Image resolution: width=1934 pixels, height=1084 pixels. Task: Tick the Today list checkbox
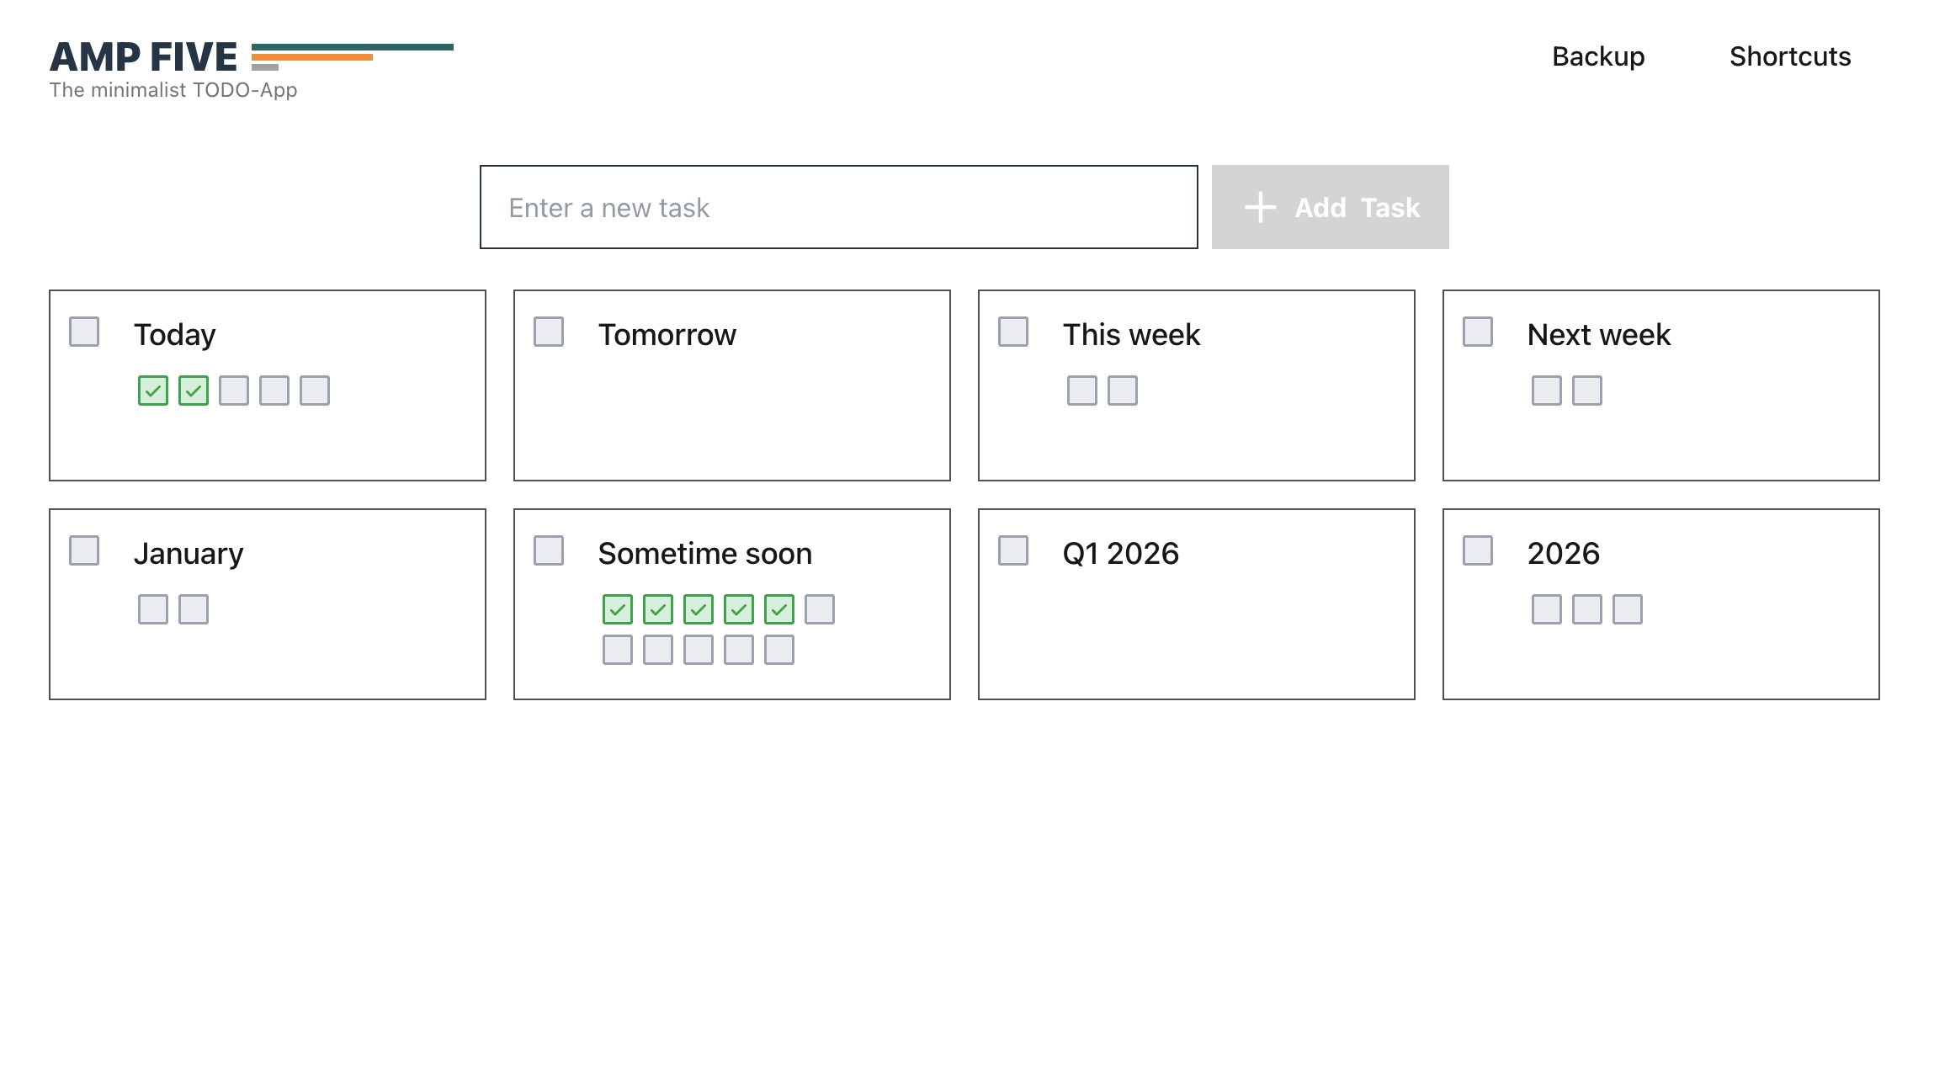[84, 332]
